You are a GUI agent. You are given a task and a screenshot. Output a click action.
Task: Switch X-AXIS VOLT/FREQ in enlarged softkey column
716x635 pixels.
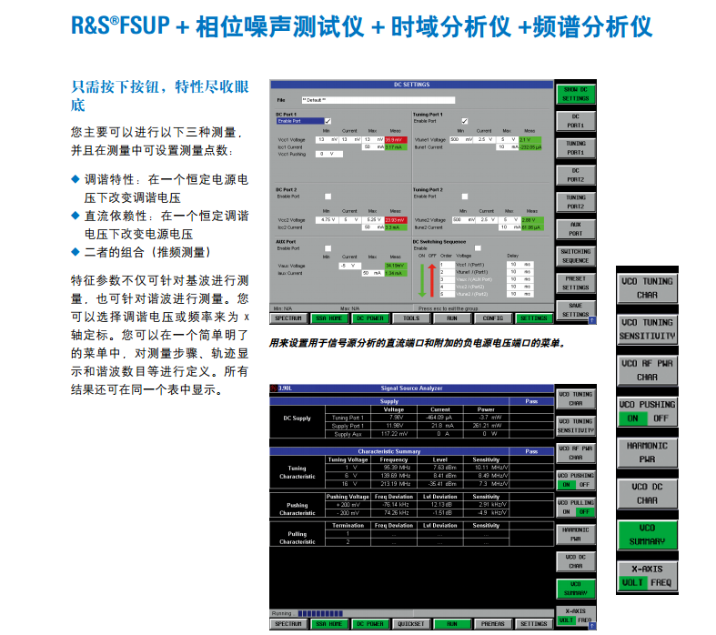pos(647,576)
